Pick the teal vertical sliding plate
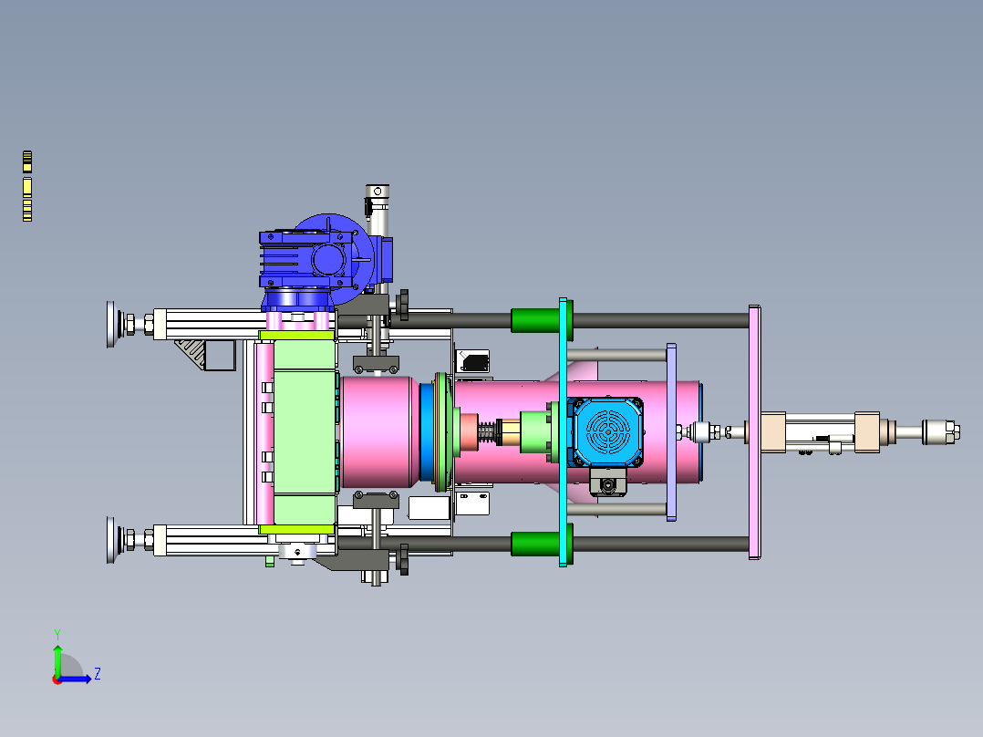The width and height of the screenshot is (983, 737). 563,432
